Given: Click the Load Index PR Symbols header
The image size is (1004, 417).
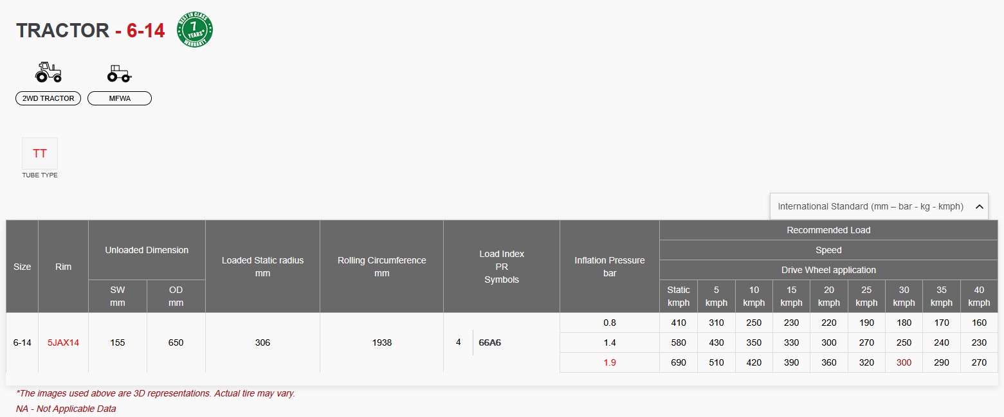Looking at the screenshot, I should (x=502, y=266).
